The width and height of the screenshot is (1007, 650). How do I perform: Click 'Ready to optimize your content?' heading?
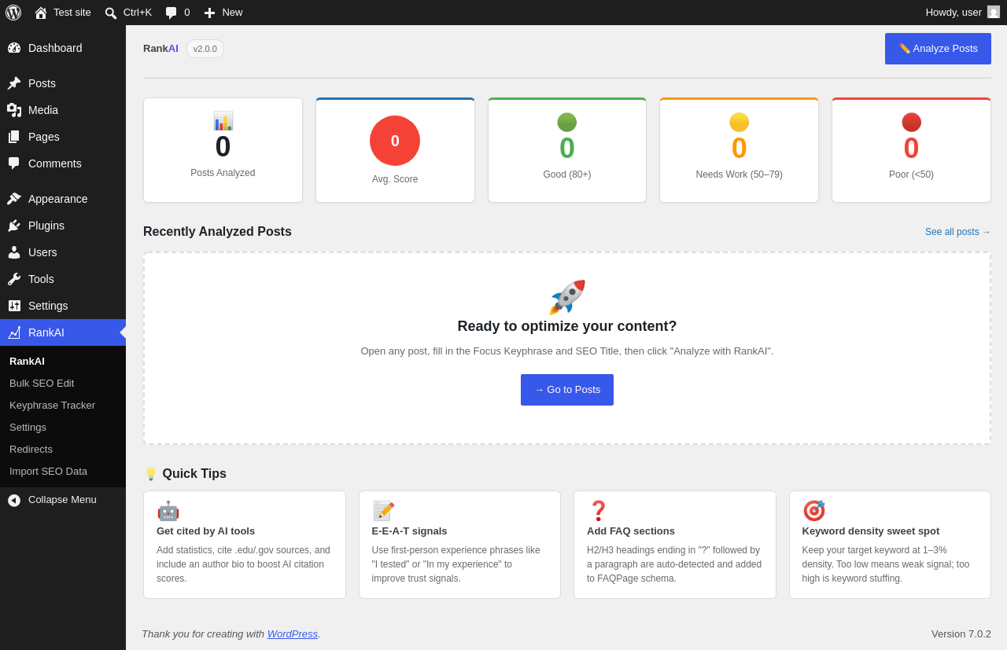click(x=567, y=327)
